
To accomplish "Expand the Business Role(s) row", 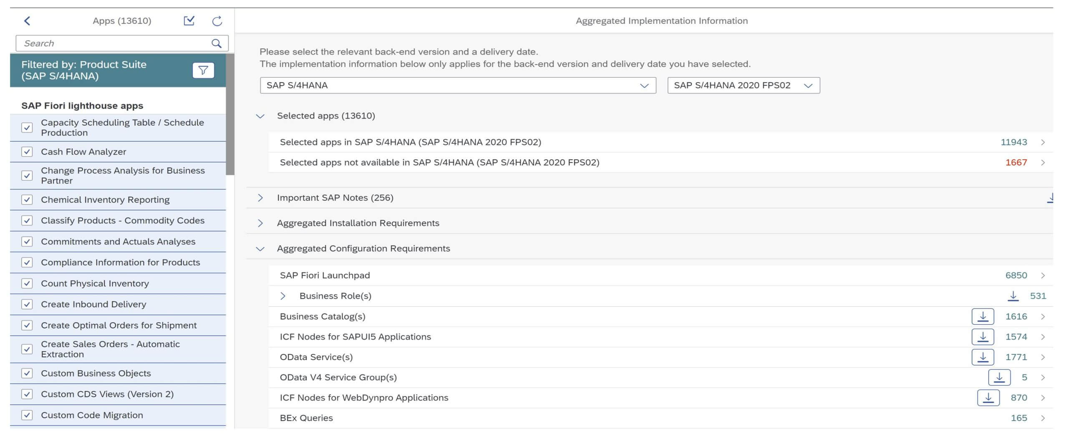I will click(x=283, y=296).
